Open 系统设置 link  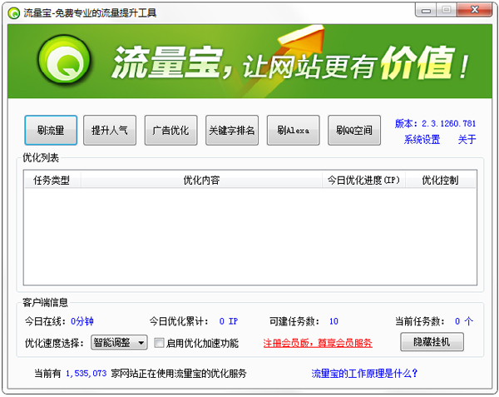pyautogui.click(x=422, y=140)
